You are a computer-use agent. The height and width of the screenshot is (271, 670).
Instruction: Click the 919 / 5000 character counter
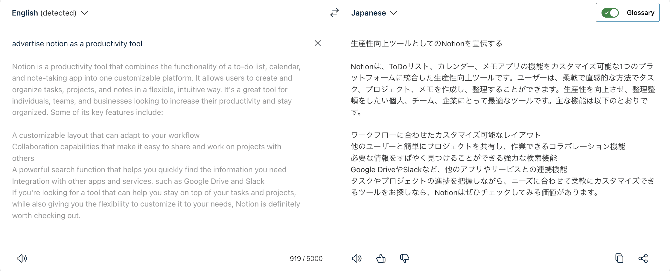coord(306,258)
